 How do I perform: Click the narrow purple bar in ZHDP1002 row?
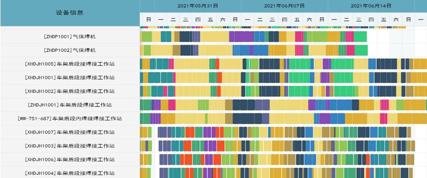[x=251, y=50]
